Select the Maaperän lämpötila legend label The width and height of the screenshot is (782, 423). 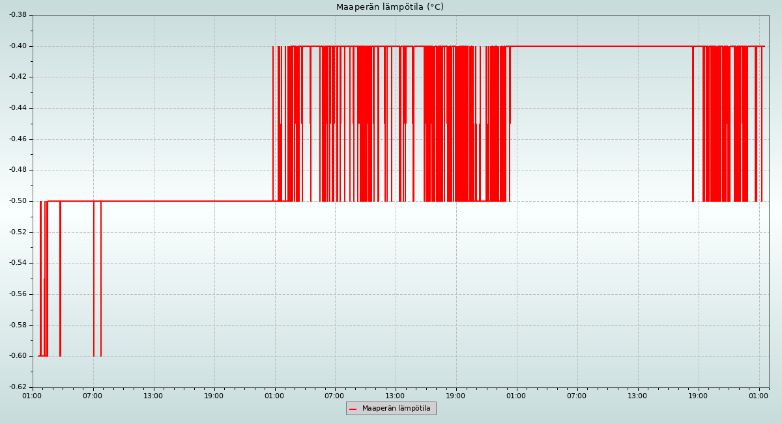(x=396, y=409)
